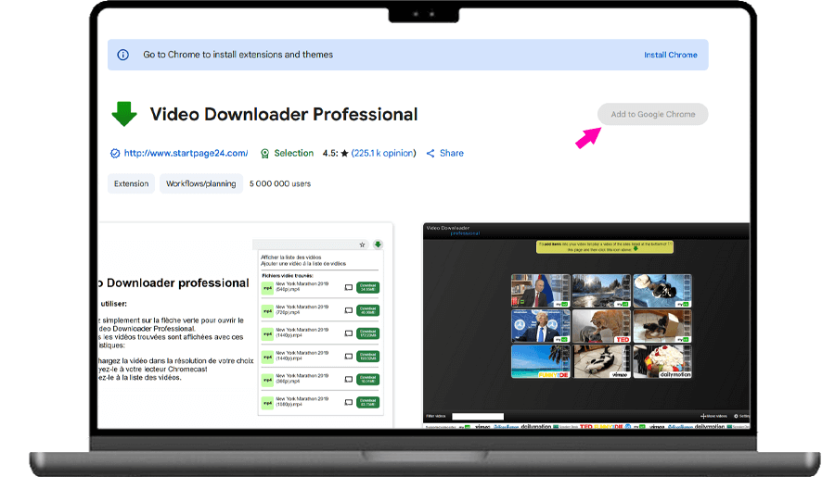Click the Download button for the 540p file
The height and width of the screenshot is (477, 835).
[x=367, y=287]
